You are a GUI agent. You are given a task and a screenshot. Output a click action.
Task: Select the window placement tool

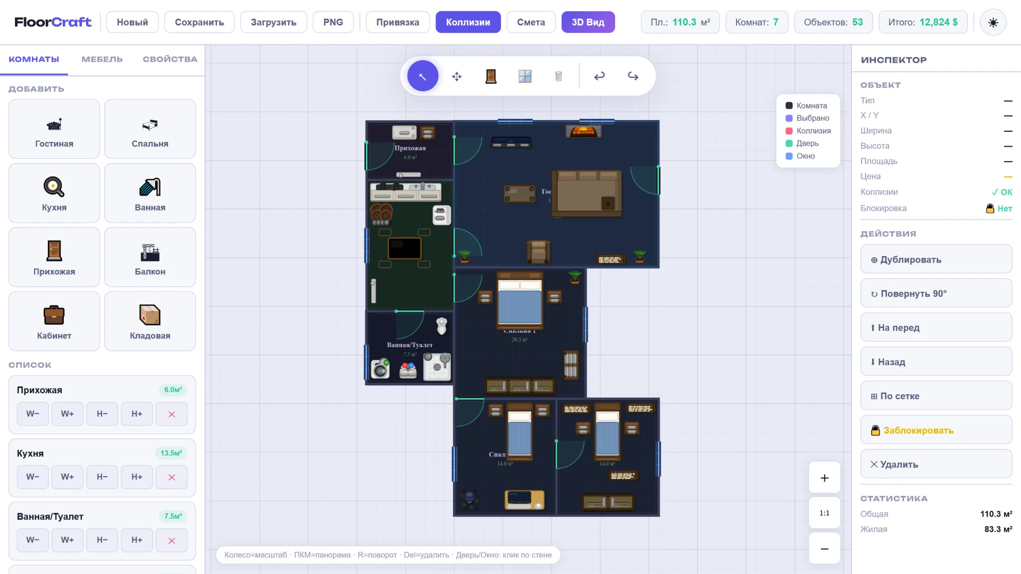click(x=524, y=76)
